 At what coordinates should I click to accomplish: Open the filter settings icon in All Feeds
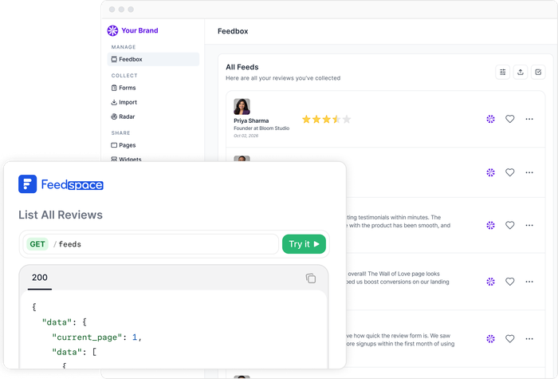click(x=502, y=73)
